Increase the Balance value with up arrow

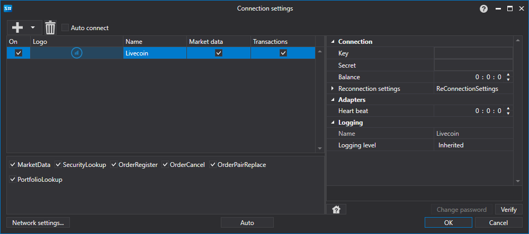click(x=508, y=75)
